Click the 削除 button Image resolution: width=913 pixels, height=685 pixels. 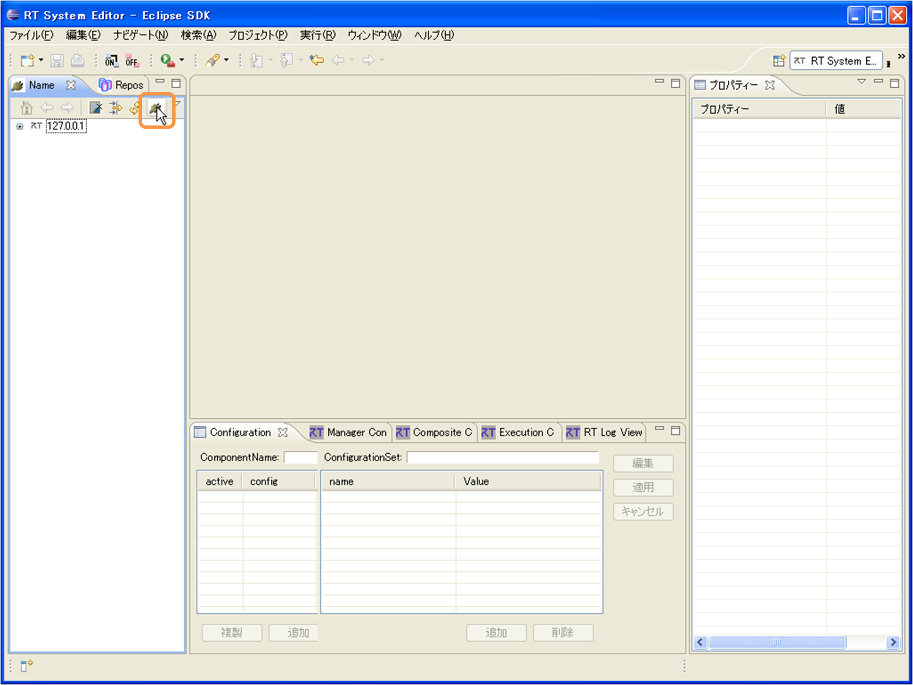tap(563, 633)
